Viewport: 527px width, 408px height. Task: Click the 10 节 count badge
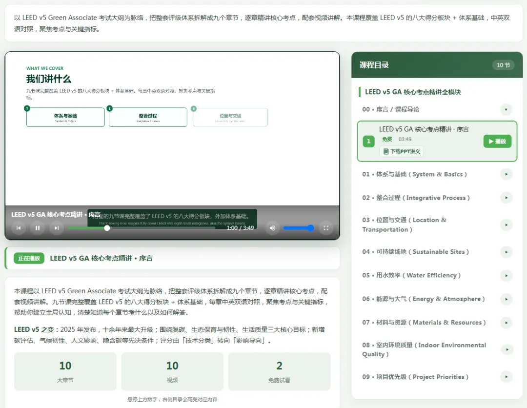click(503, 65)
